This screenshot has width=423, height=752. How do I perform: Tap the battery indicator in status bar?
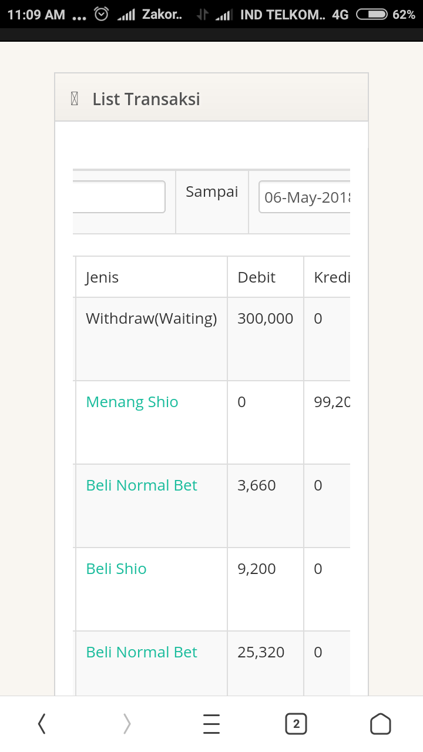point(371,15)
